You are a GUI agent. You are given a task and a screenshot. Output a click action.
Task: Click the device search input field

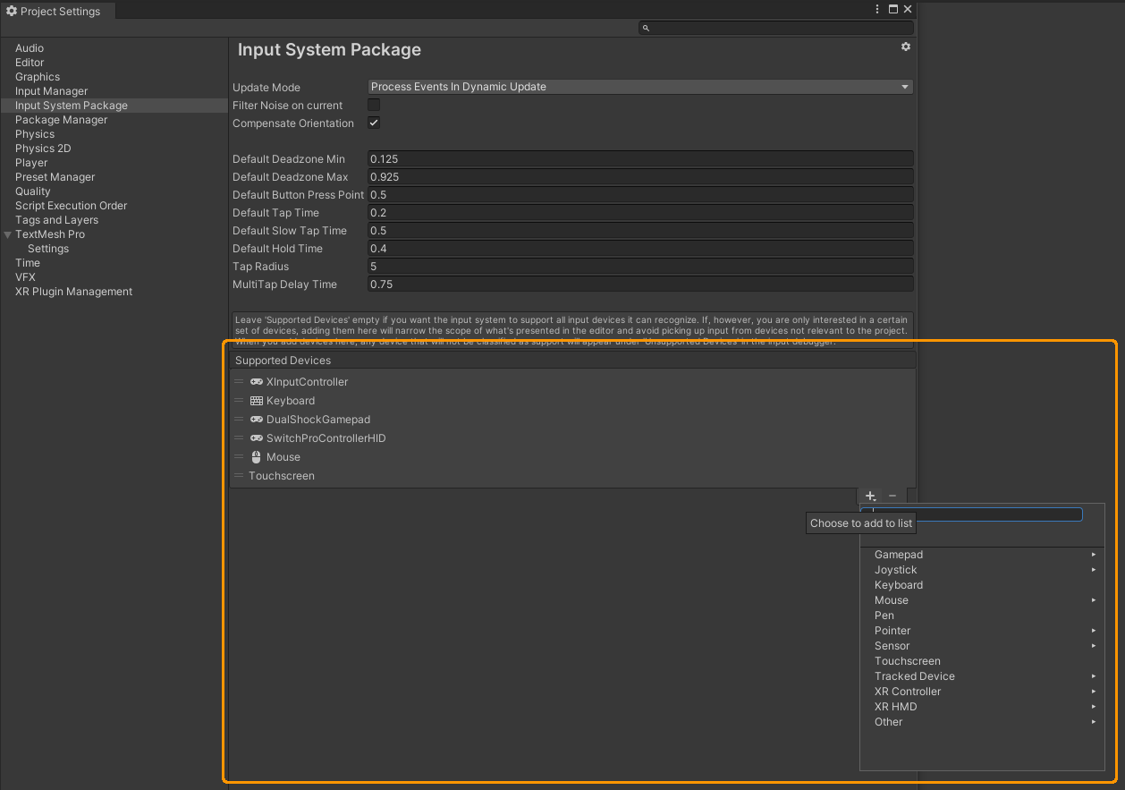[972, 514]
